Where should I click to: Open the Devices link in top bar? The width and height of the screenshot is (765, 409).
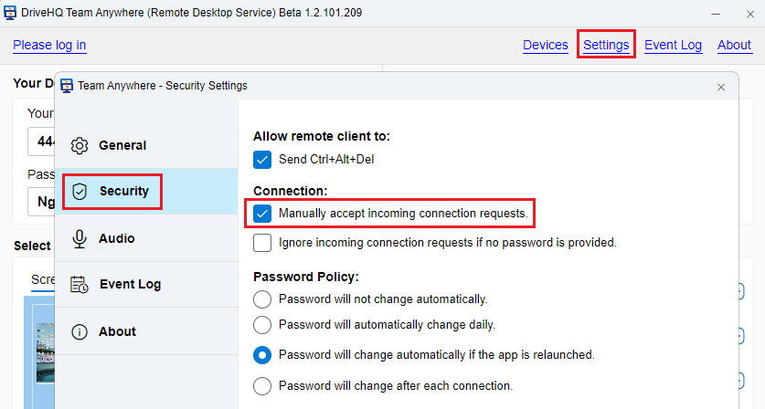(546, 45)
